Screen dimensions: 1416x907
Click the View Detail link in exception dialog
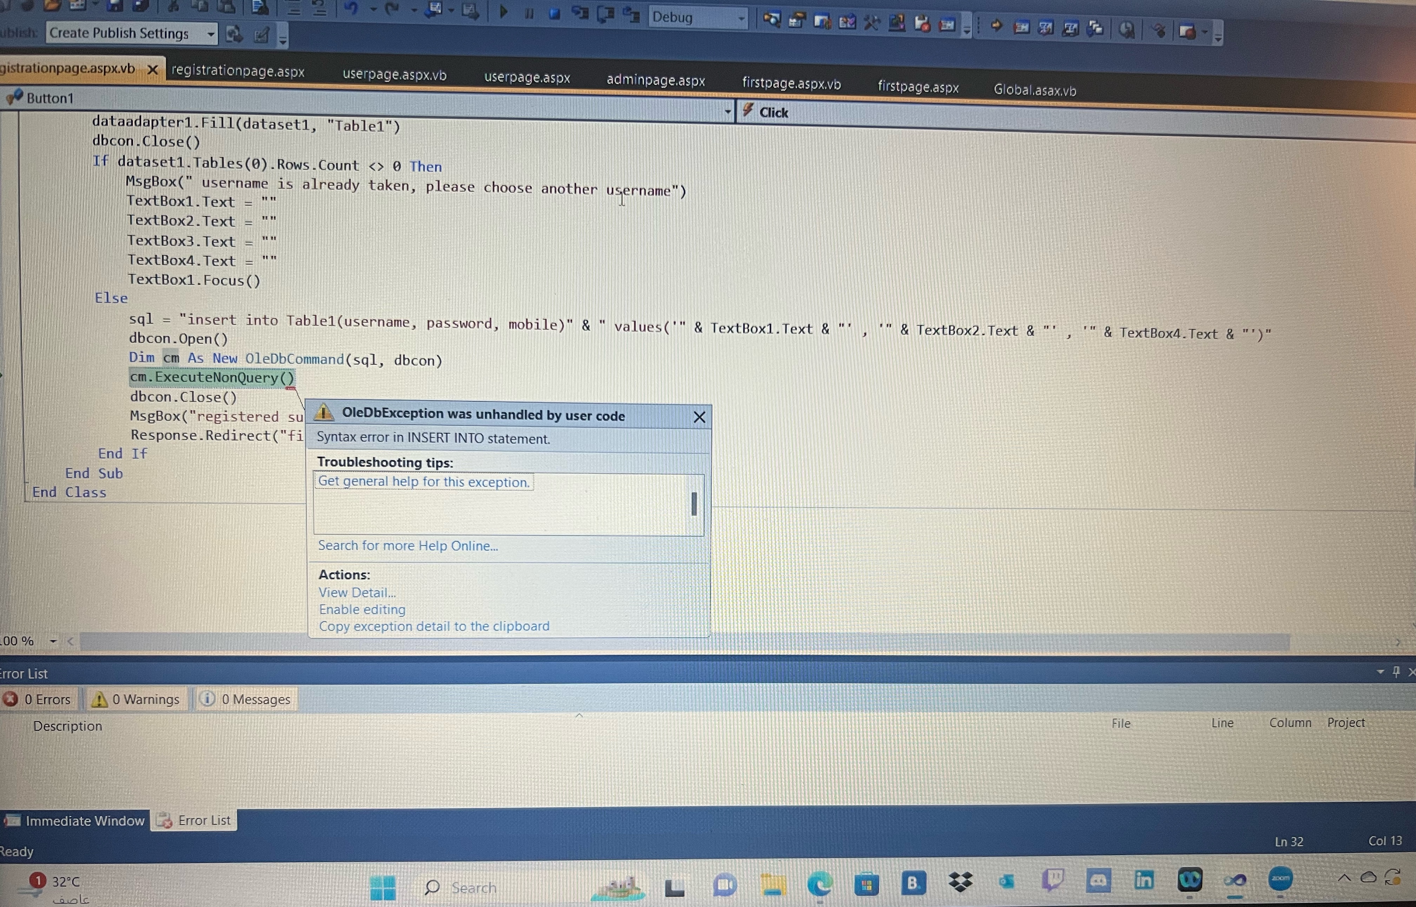(x=357, y=592)
